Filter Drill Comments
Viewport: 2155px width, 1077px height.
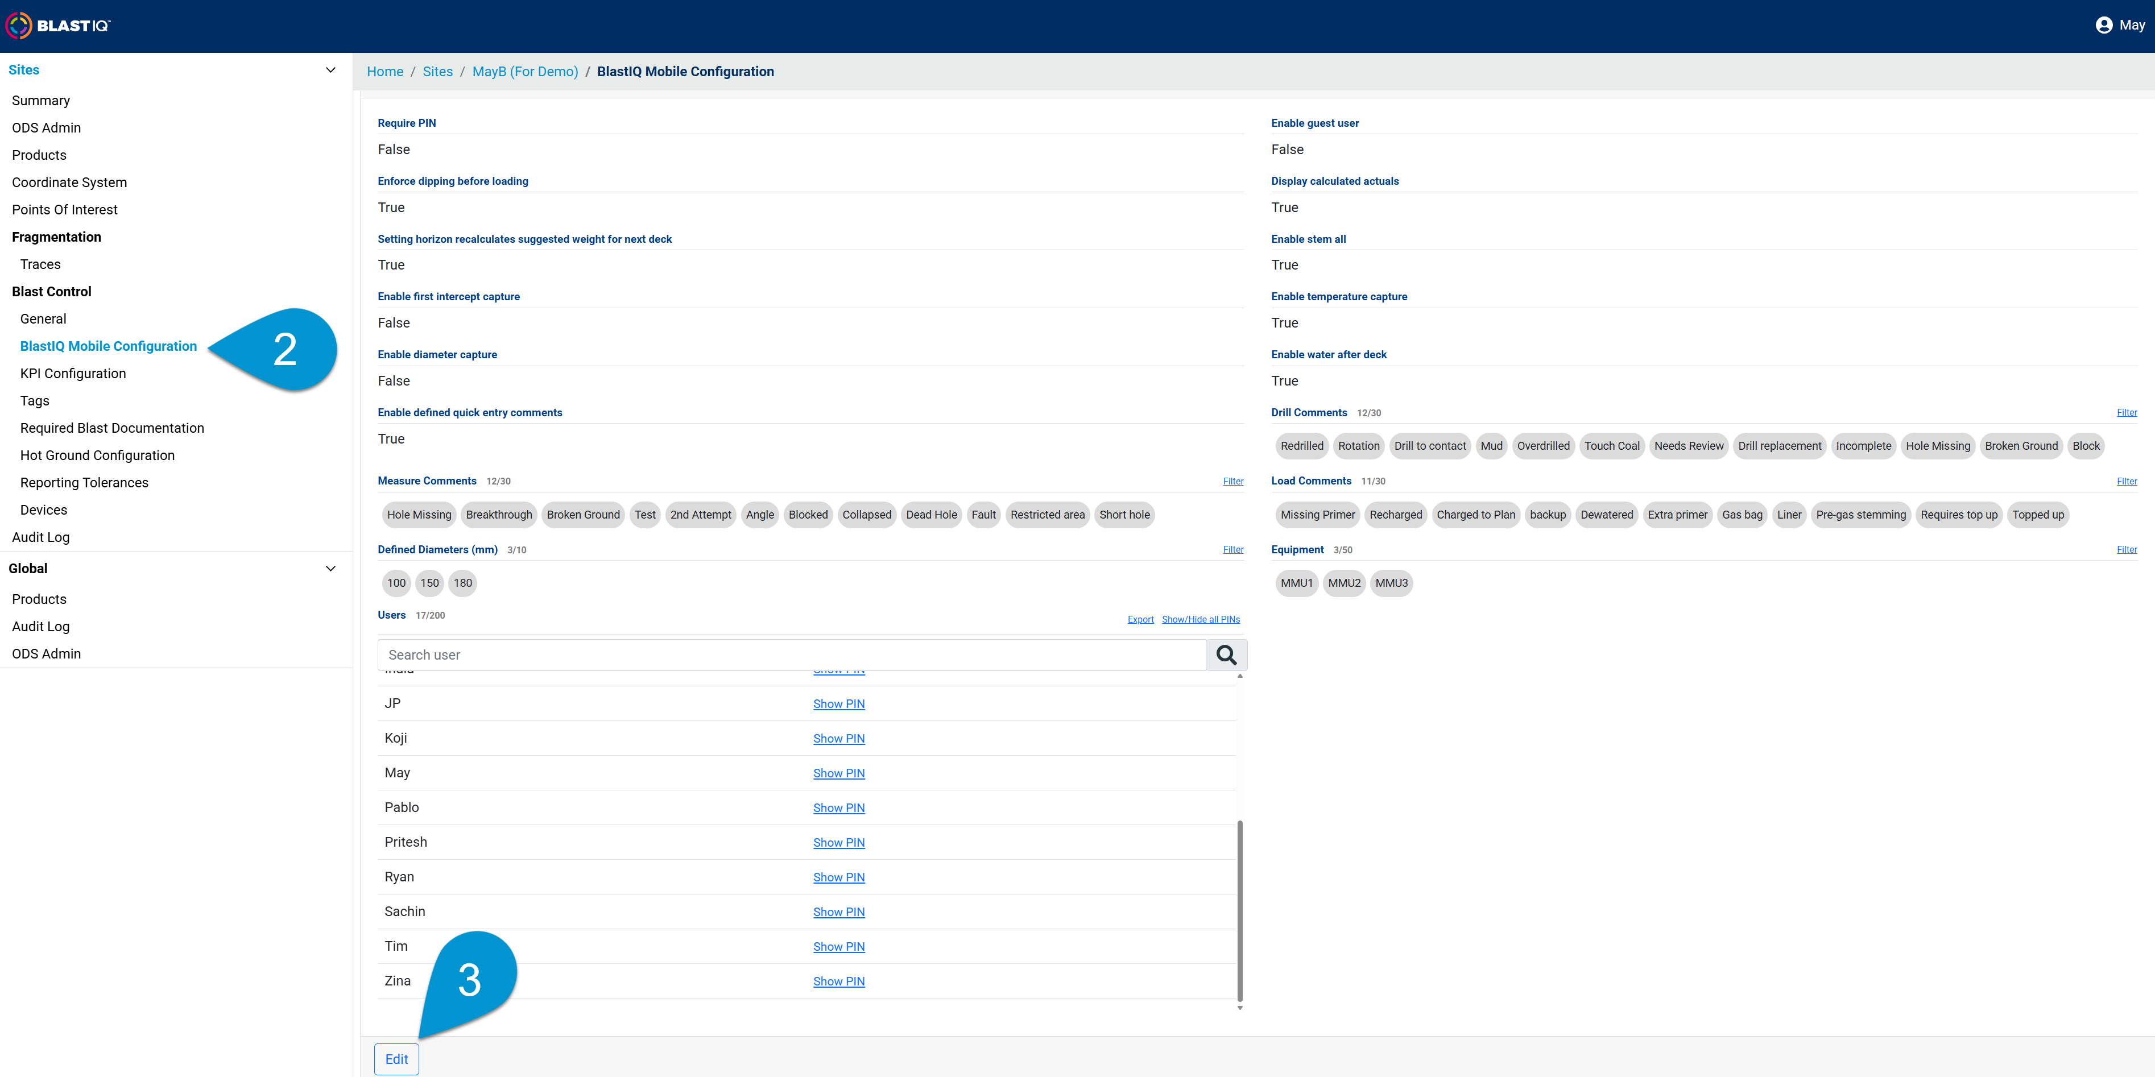pyautogui.click(x=2127, y=413)
